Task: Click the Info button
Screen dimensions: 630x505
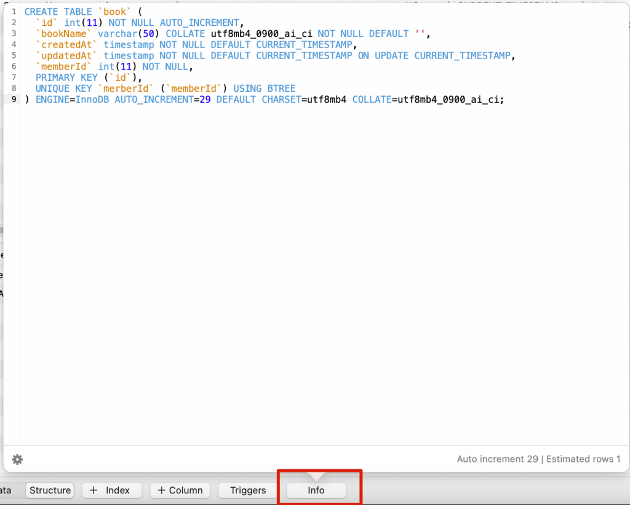Action: pyautogui.click(x=316, y=490)
